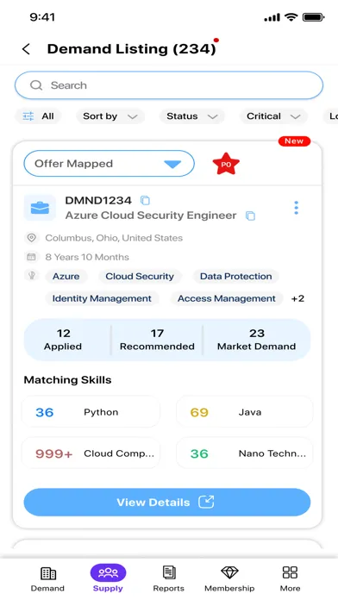Click the View Details button
Screen dimensions: 338x600
[167, 502]
